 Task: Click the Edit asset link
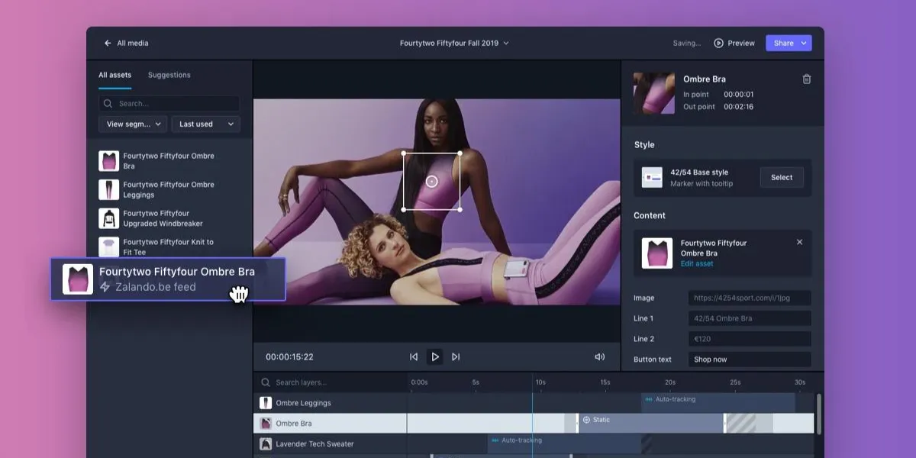[x=697, y=264]
